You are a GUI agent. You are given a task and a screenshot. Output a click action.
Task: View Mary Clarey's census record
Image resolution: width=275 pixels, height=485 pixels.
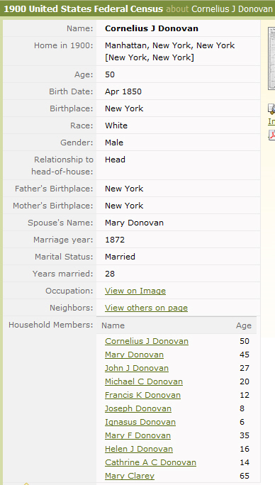(130, 476)
